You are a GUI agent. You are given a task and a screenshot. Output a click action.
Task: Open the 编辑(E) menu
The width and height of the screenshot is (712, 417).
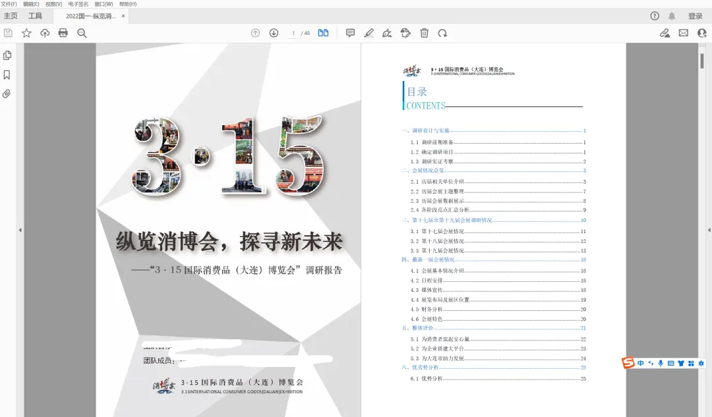coord(31,4)
